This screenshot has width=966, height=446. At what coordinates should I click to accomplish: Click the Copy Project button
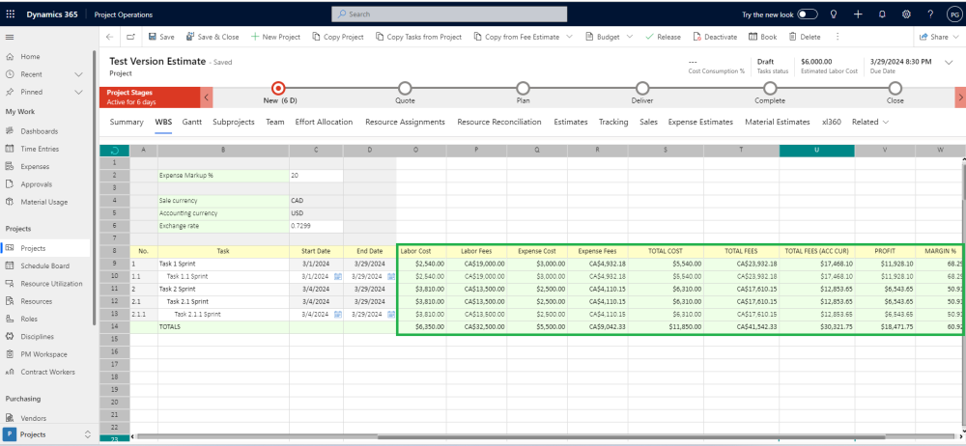coord(337,37)
